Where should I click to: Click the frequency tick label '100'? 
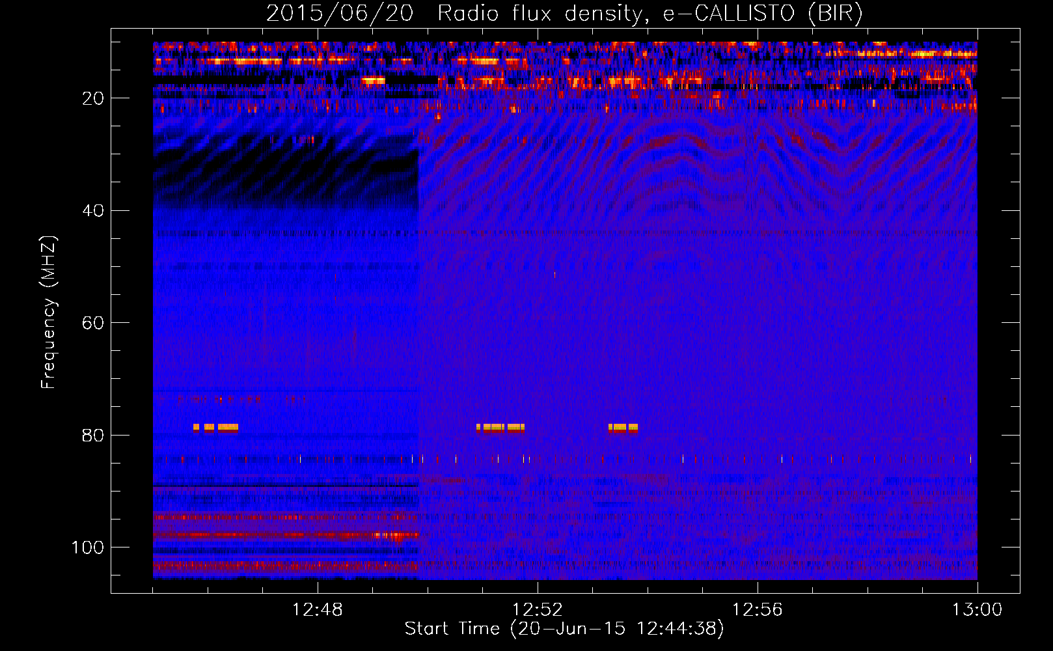(x=88, y=547)
